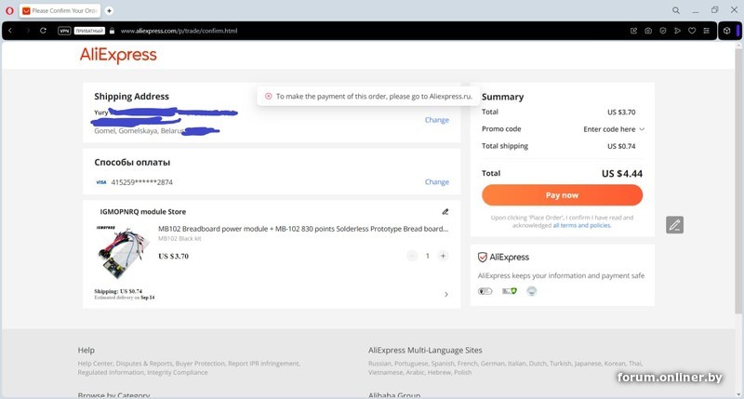Screen dimensions: 744x399
Task: Click the quantity value field showing 1
Action: pos(427,256)
